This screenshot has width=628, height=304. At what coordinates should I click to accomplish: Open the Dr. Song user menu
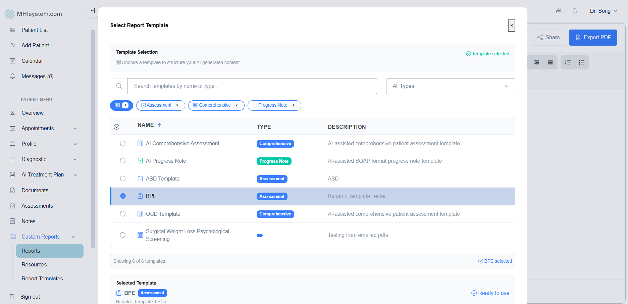pos(603,11)
